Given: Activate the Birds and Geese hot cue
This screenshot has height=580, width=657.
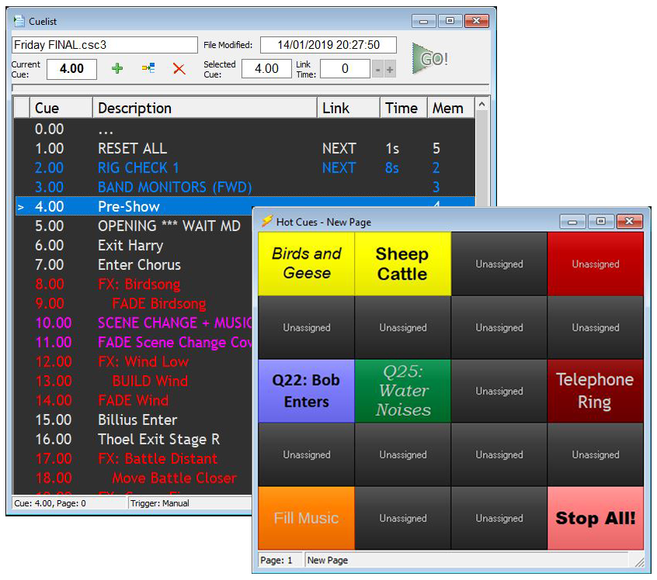Looking at the screenshot, I should (x=306, y=262).
